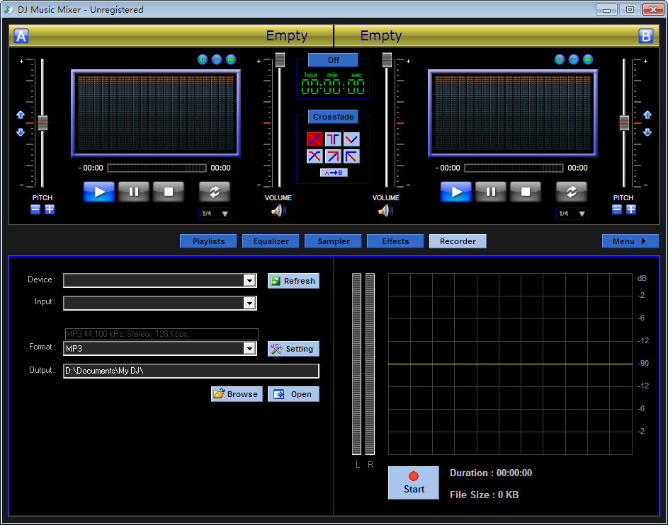Image resolution: width=668 pixels, height=525 pixels.
Task: Select the diagonal crossfade curve in bottom row
Action: click(x=333, y=156)
